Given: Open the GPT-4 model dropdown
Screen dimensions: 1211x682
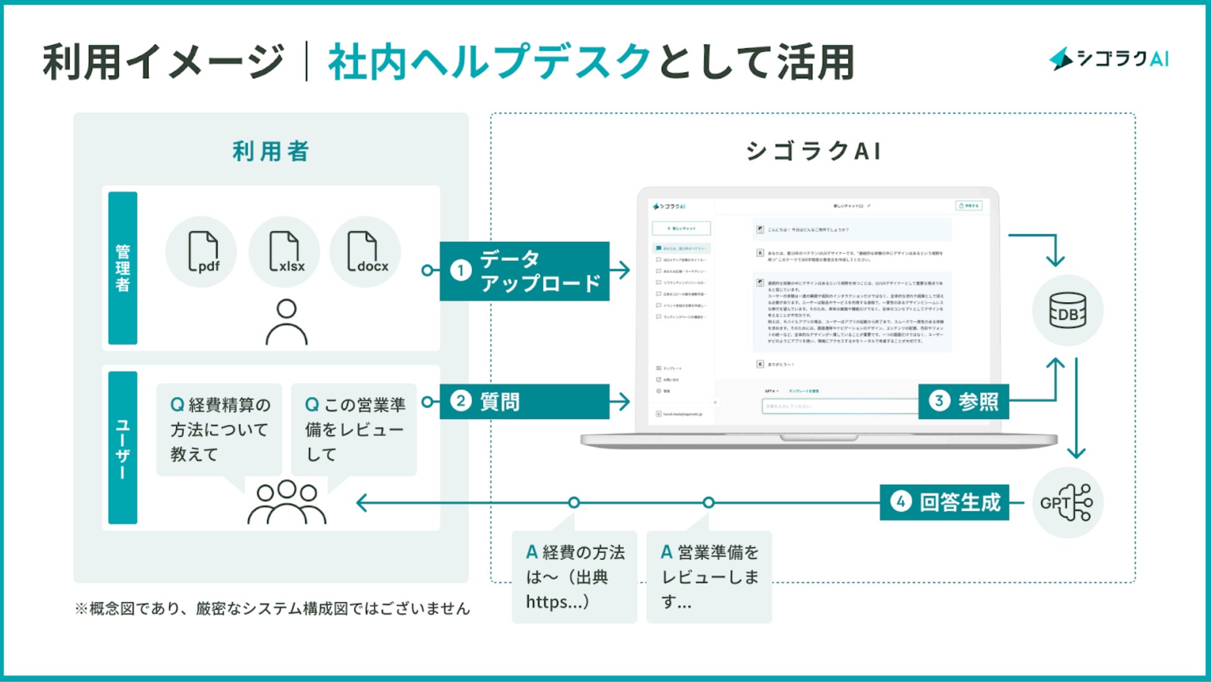Looking at the screenshot, I should [771, 391].
